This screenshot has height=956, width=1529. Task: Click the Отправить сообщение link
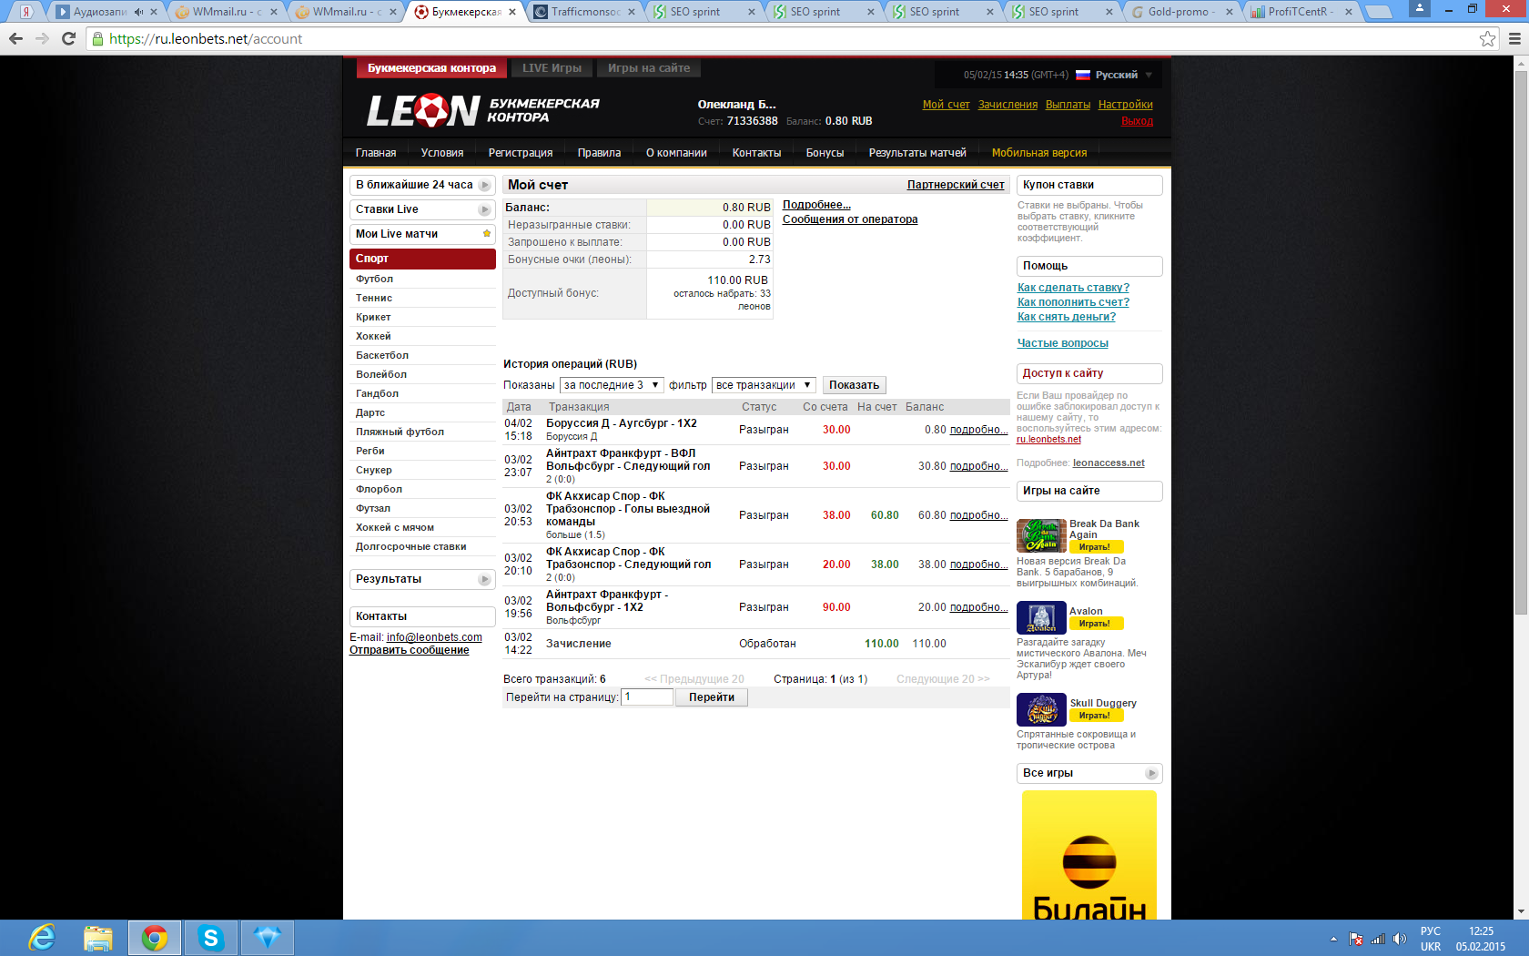(410, 650)
